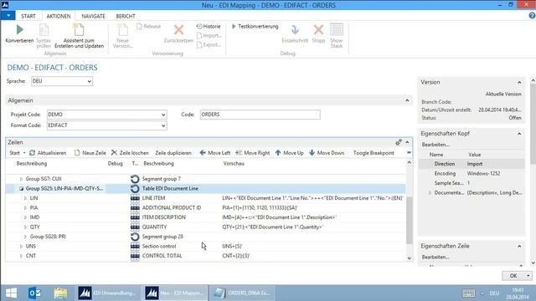Expand the UNS tree row
Screen dimensions: 536x301
(x=21, y=246)
